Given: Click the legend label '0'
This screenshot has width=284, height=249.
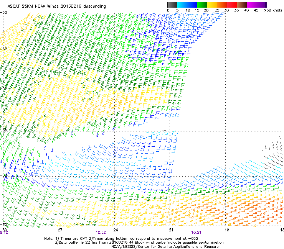Looking at the screenshot, I should [x=168, y=10].
